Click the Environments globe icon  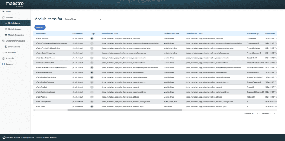(6, 47)
